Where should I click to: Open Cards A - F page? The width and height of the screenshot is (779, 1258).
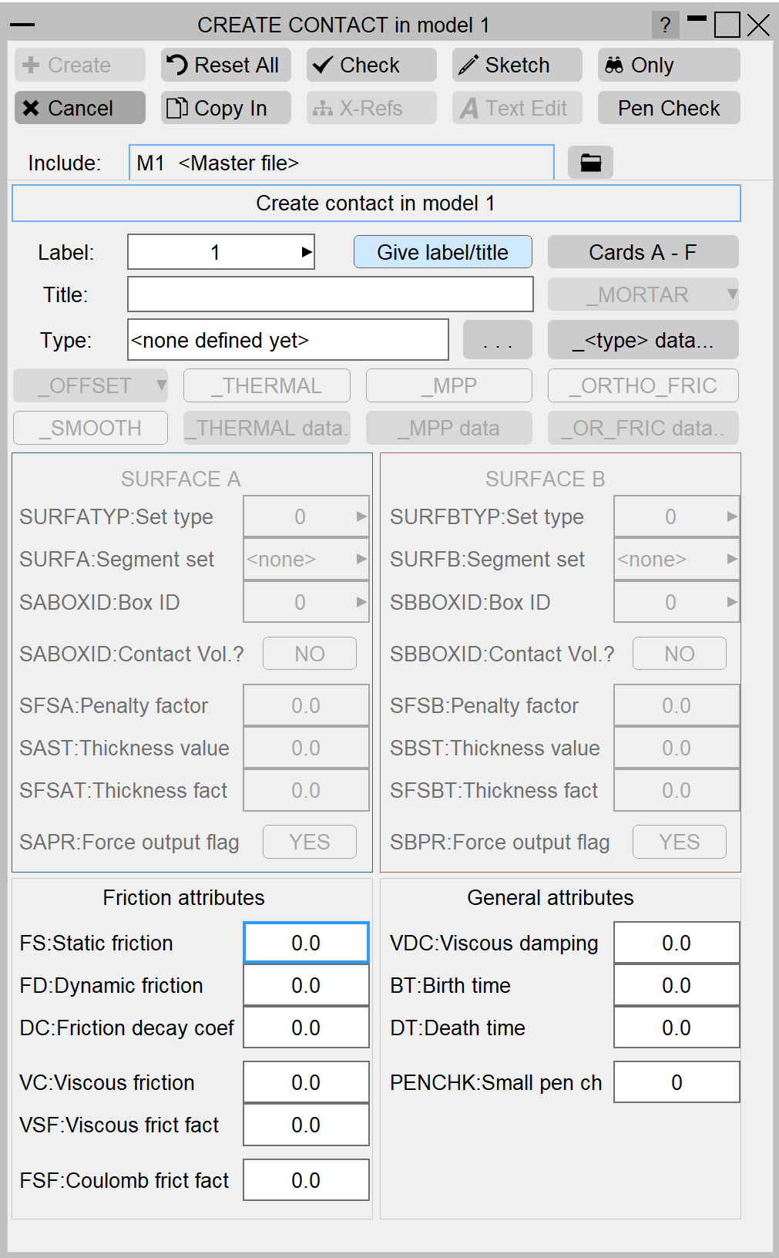point(643,252)
